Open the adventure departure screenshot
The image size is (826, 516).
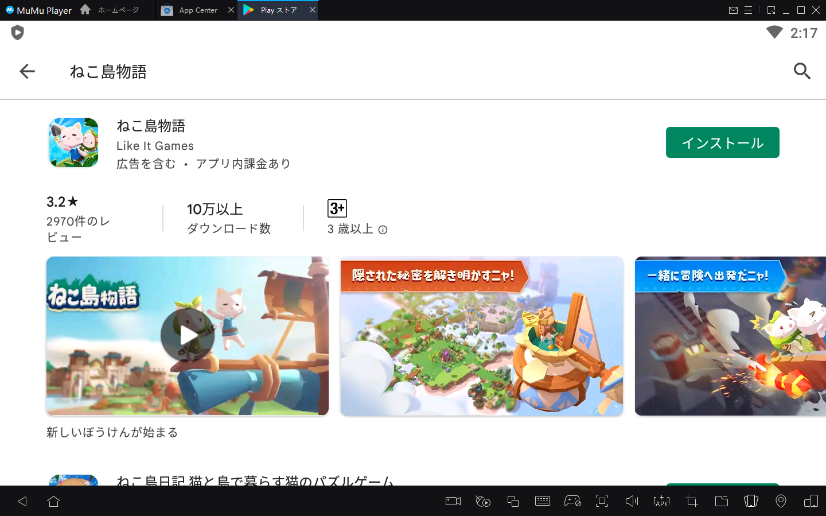730,336
